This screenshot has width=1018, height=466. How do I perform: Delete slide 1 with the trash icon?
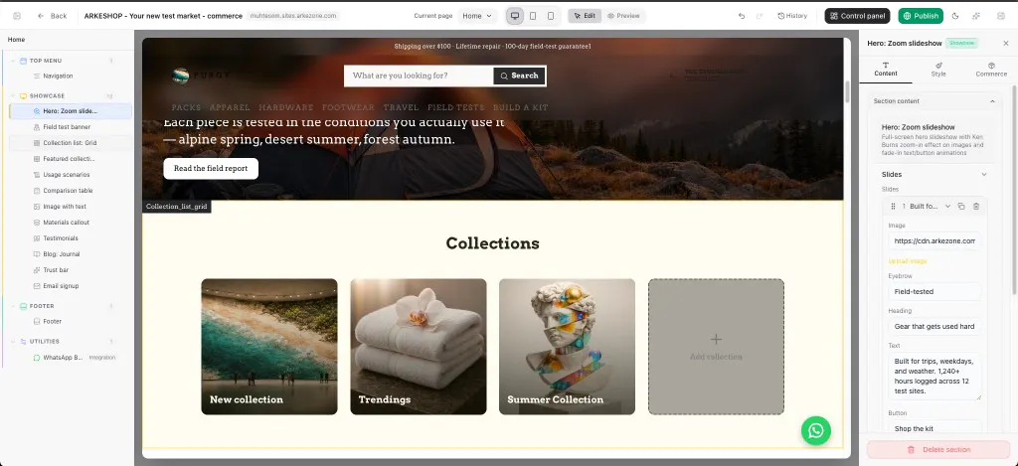coord(976,206)
